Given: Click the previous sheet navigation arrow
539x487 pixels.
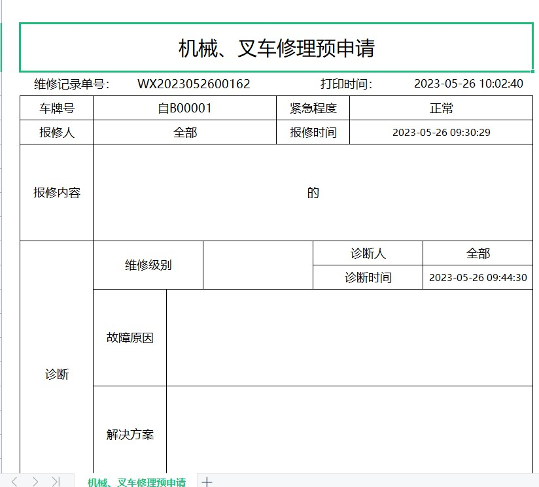Looking at the screenshot, I should coord(14,482).
